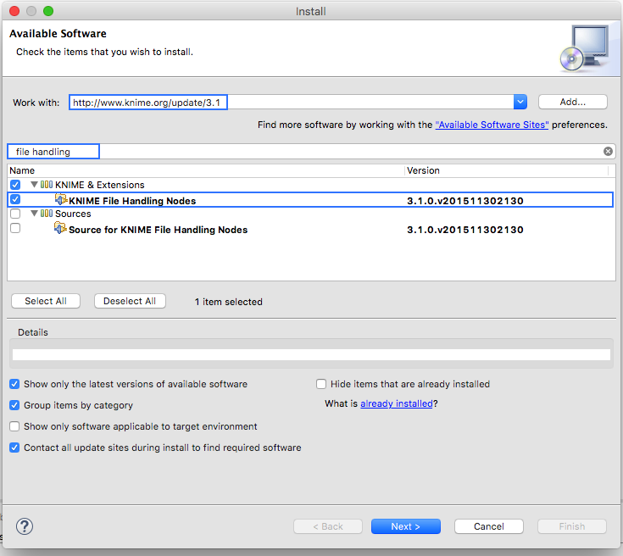Screen dimensions: 623x556
Task: Check the Source for KNIME File Handling Nodes checkbox
Action: [x=15, y=228]
